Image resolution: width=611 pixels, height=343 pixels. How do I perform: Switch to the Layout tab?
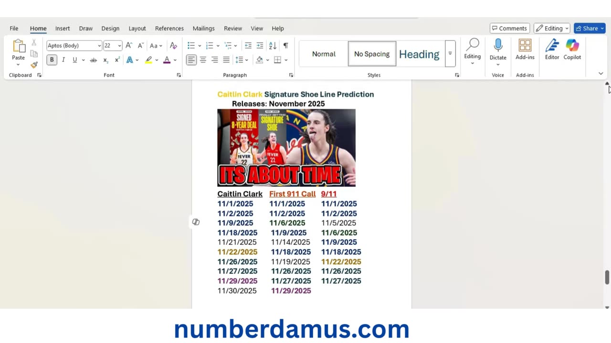(x=137, y=29)
